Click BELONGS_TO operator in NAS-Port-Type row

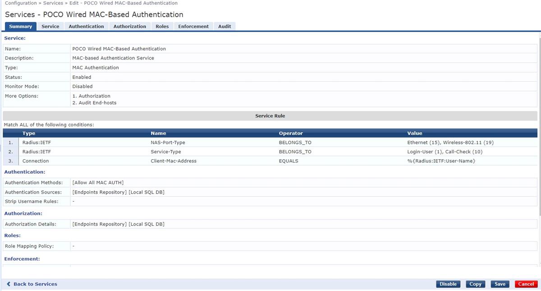(x=295, y=143)
